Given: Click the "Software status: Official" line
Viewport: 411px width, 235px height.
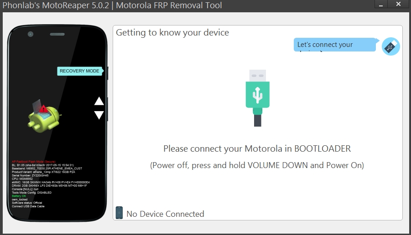Looking at the screenshot, I should click(27, 203).
